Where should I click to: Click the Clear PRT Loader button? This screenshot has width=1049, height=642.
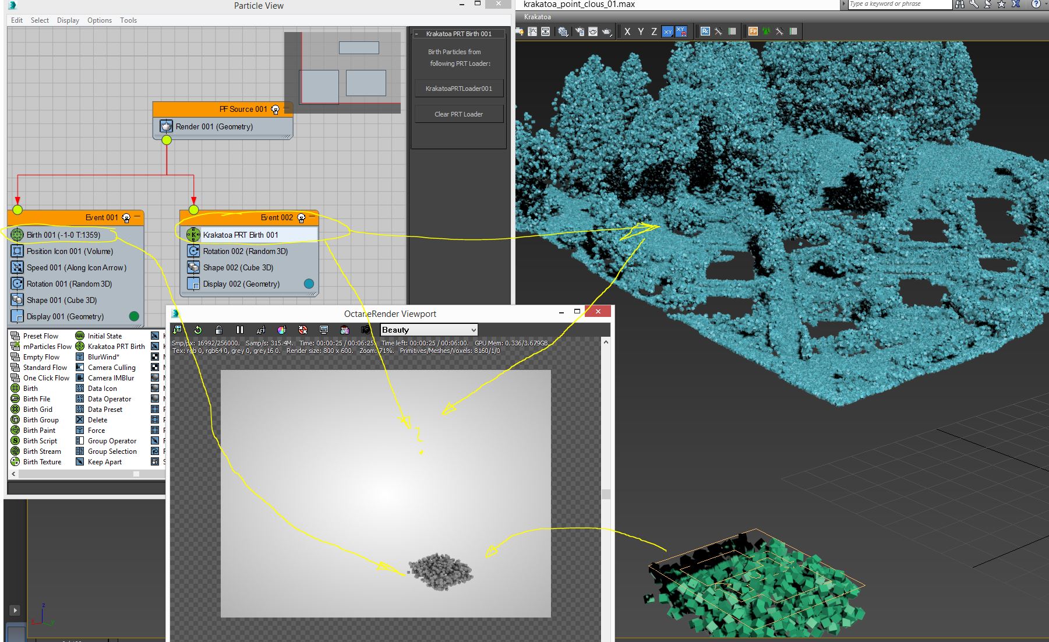459,114
